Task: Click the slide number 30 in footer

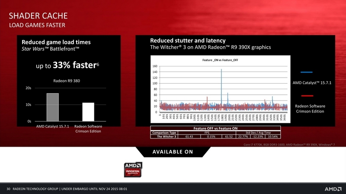Action: [x=8, y=189]
